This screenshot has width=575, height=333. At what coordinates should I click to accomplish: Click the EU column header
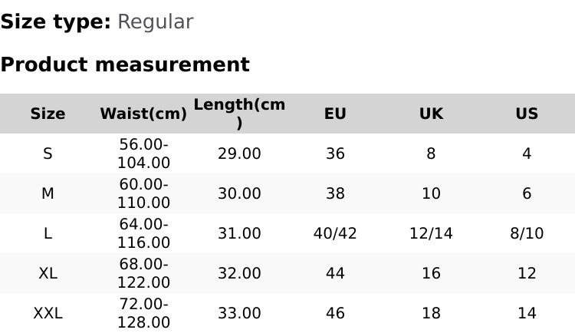[335, 114]
